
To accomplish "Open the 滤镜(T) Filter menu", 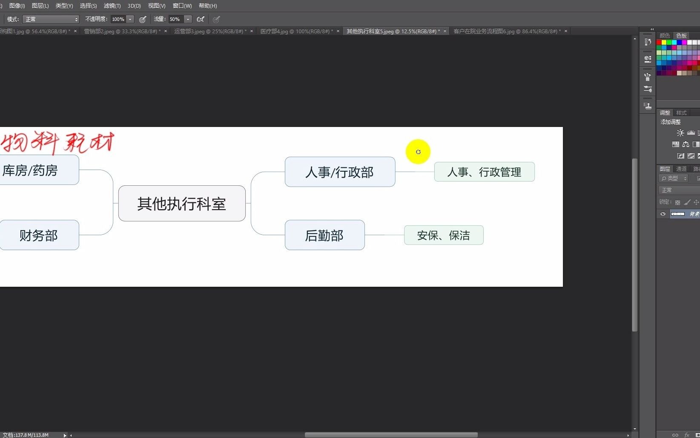I will tap(112, 6).
